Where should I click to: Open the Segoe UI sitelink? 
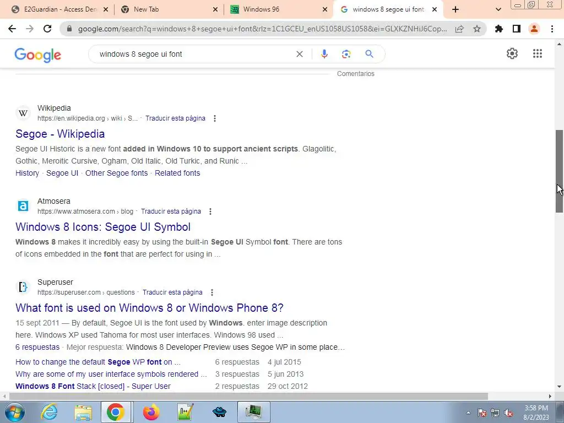(62, 173)
